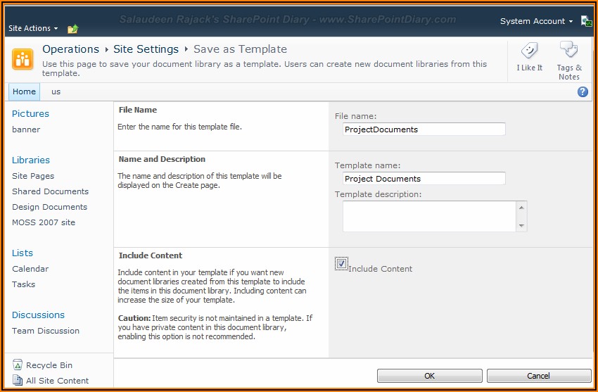Open the Shared Documents library link
The height and width of the screenshot is (392, 598).
pos(50,191)
